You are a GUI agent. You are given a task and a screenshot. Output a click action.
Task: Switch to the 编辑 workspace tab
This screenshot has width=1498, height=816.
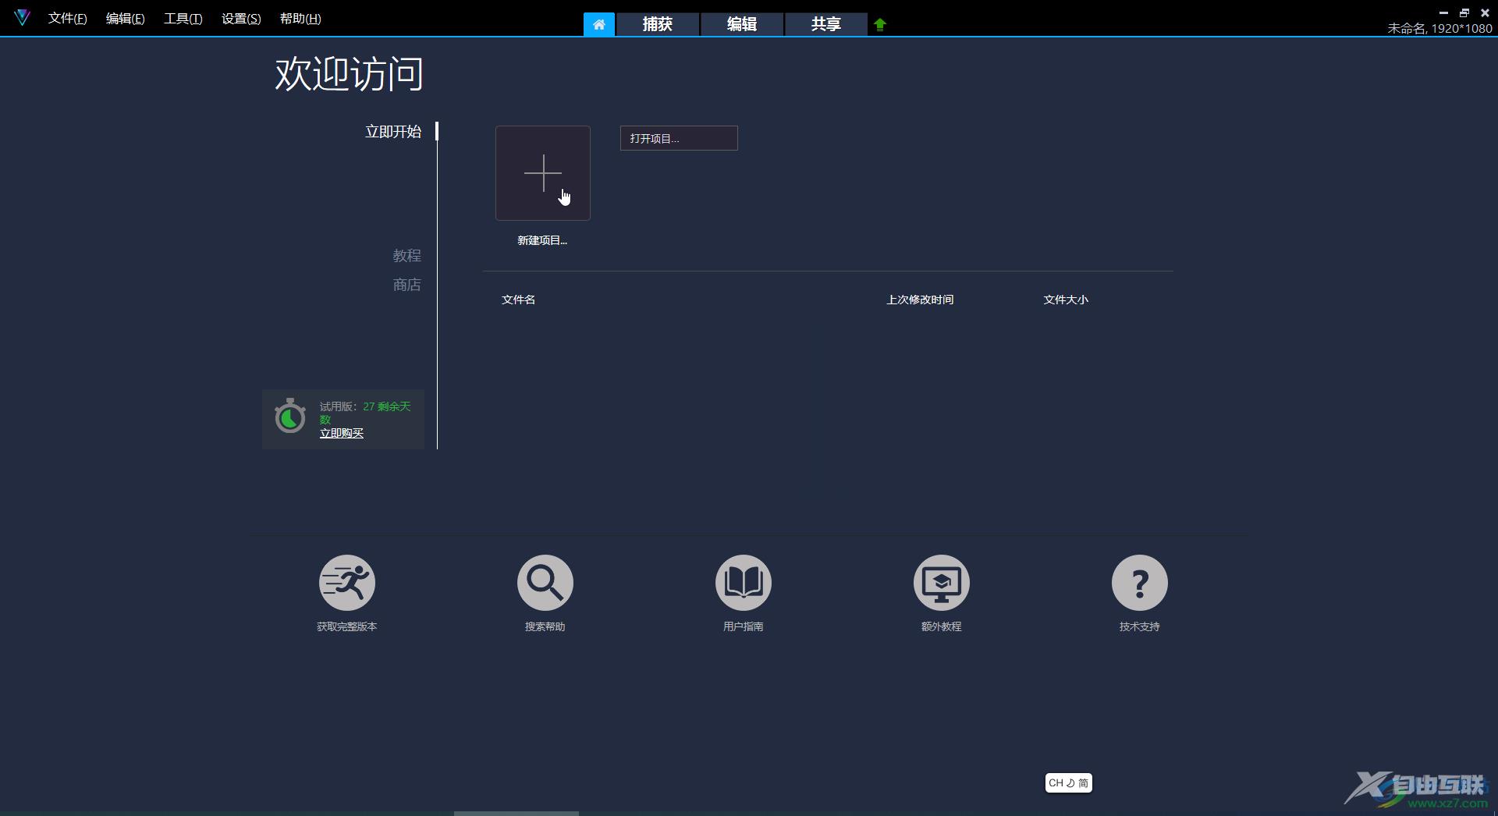click(x=742, y=24)
